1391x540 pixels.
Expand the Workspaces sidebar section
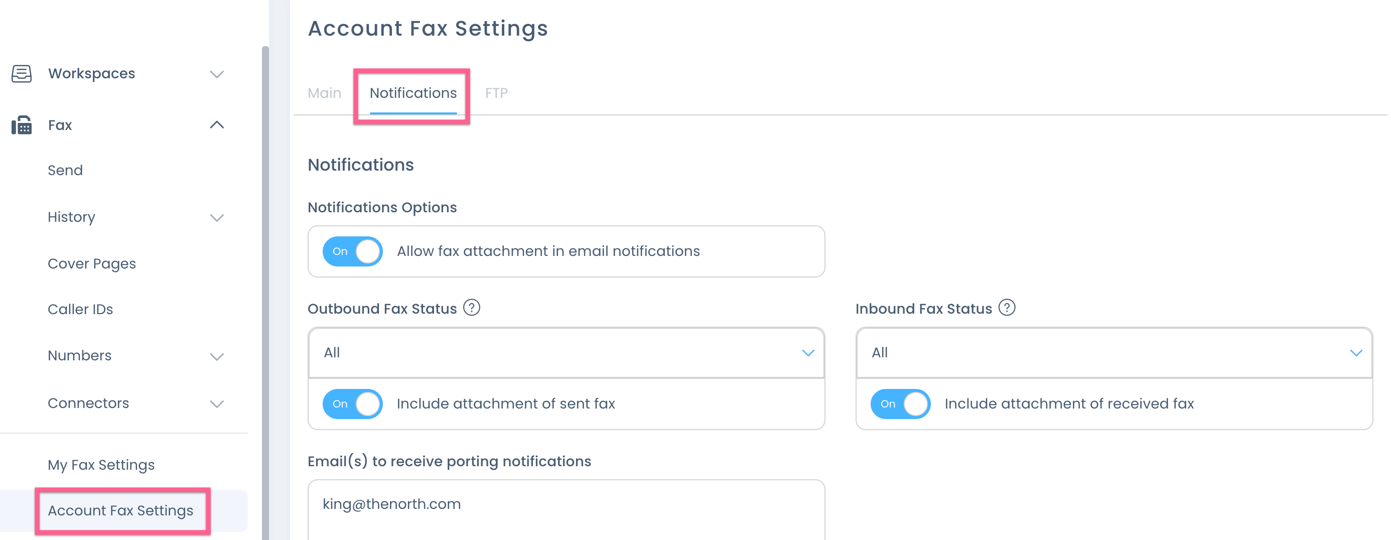click(217, 74)
